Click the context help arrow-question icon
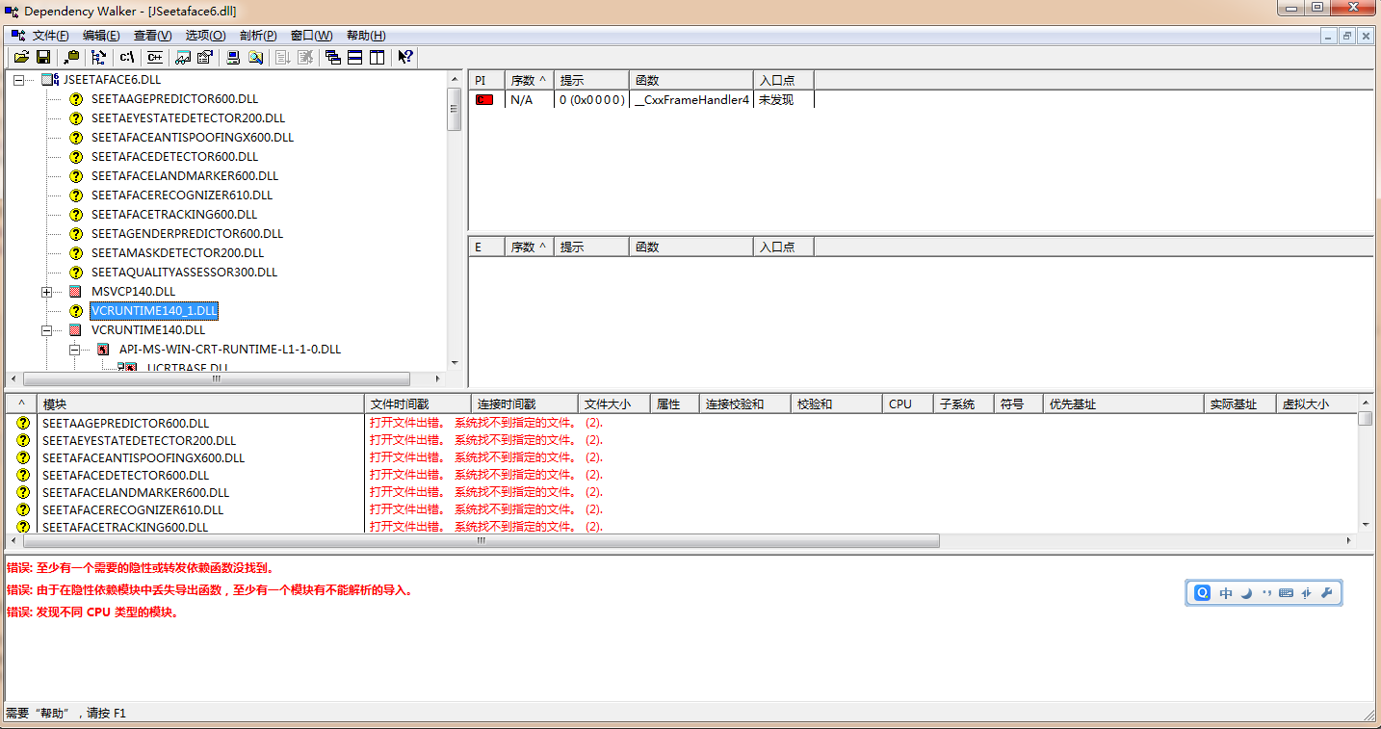The height and width of the screenshot is (729, 1381). (x=405, y=57)
